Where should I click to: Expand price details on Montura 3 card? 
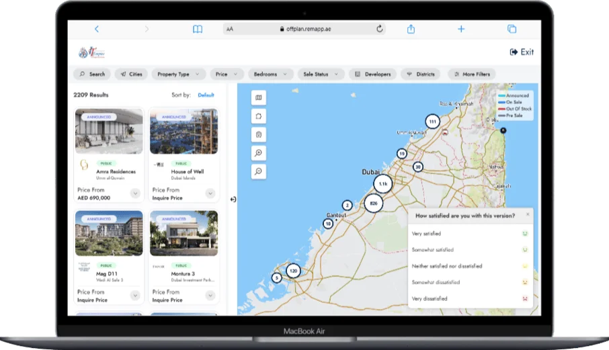point(210,296)
